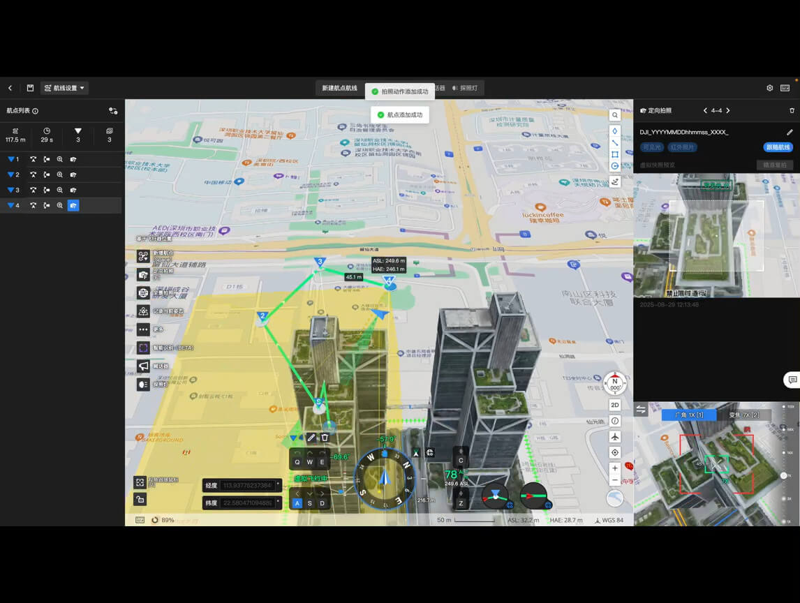Click the 新增航点 add waypoint tool
Screen dimensions: 800x603
point(143,256)
